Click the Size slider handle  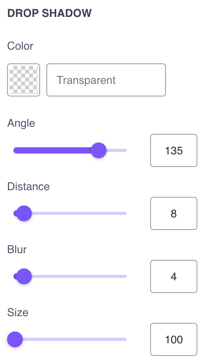click(15, 339)
